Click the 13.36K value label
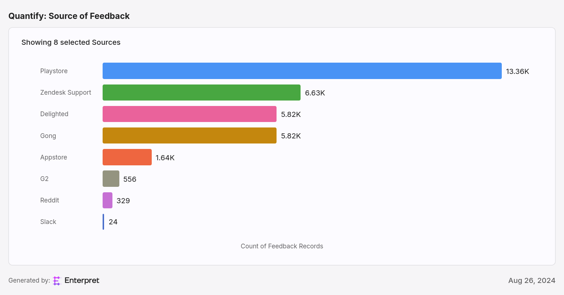564x295 pixels. pos(517,71)
